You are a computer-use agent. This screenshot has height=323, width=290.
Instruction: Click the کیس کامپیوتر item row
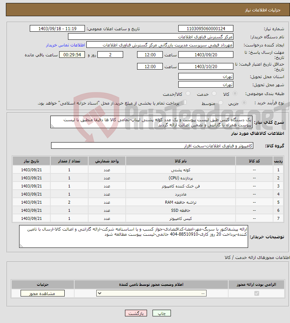(x=148, y=218)
